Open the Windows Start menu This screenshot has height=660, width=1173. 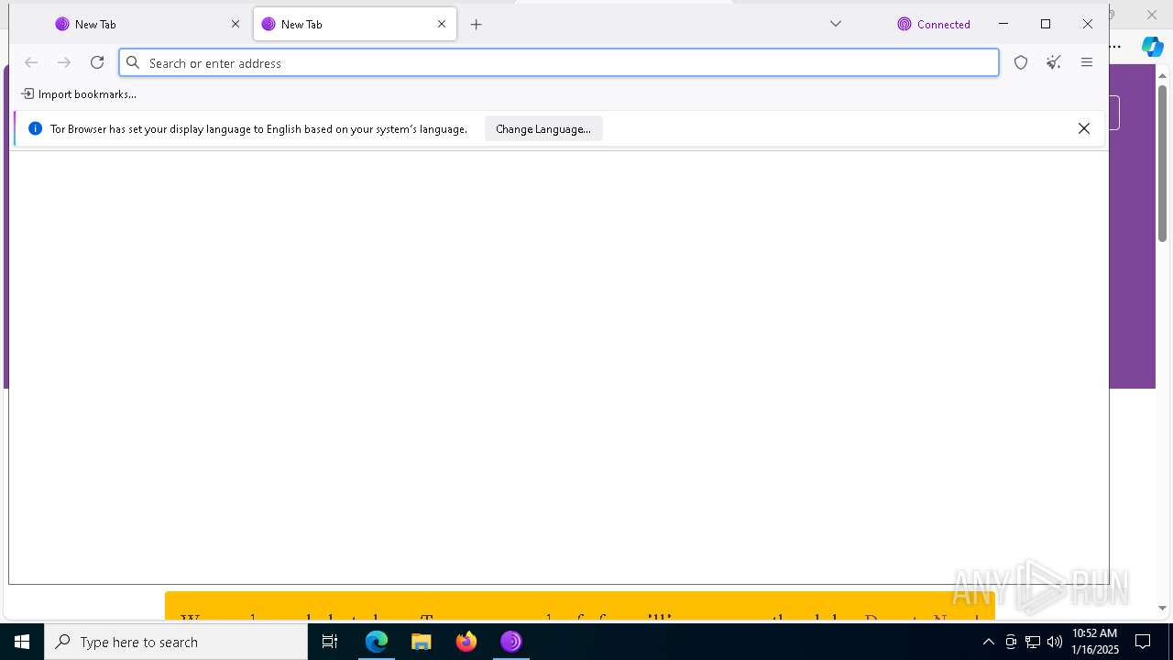tap(22, 642)
